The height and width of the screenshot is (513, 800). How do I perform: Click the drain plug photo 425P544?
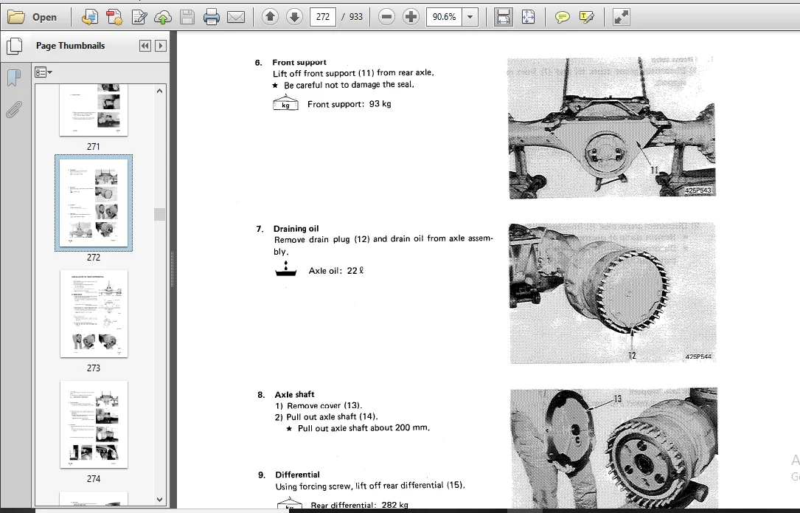tap(612, 293)
